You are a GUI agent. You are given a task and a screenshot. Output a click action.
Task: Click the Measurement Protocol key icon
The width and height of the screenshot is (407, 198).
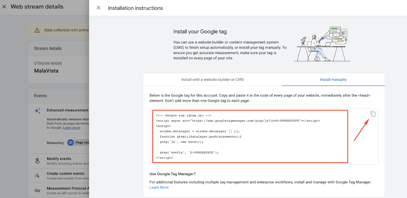point(38,190)
